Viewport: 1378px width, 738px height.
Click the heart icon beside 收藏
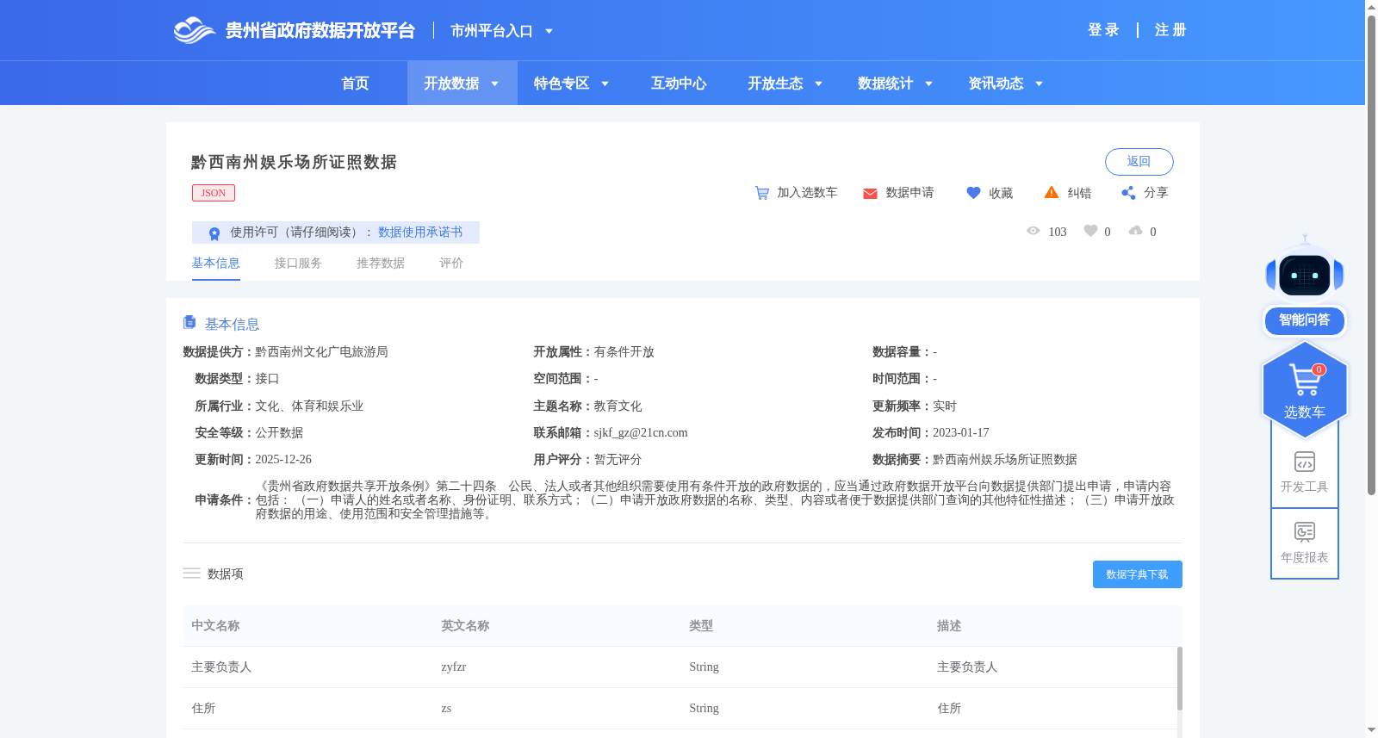(x=973, y=193)
